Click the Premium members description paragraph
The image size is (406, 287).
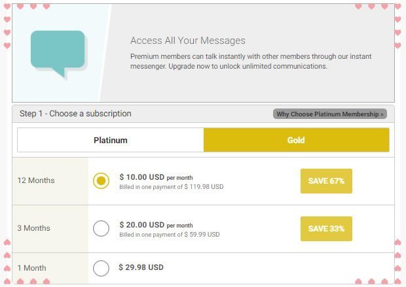click(251, 61)
